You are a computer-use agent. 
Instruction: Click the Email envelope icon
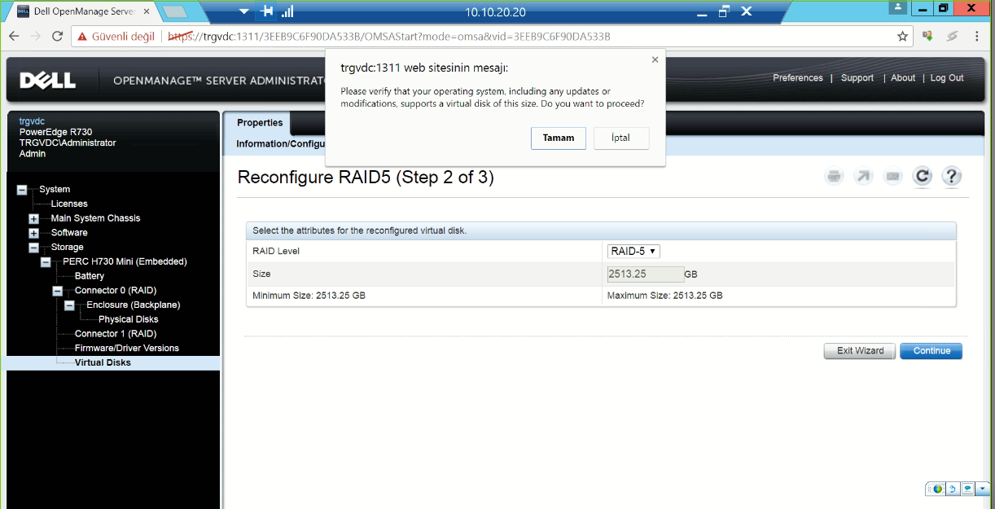893,176
